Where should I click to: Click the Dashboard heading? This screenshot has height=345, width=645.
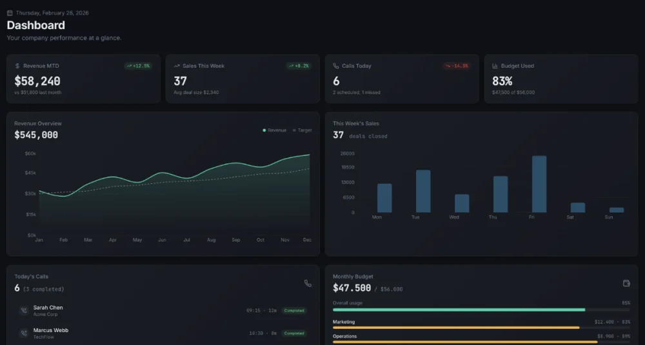[35, 25]
